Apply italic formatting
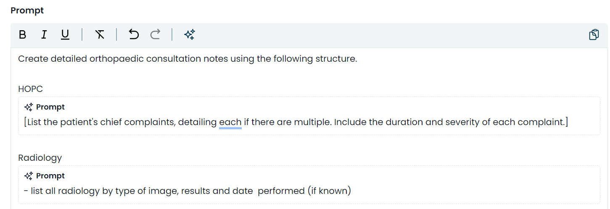Image resolution: width=610 pixels, height=209 pixels. (44, 34)
